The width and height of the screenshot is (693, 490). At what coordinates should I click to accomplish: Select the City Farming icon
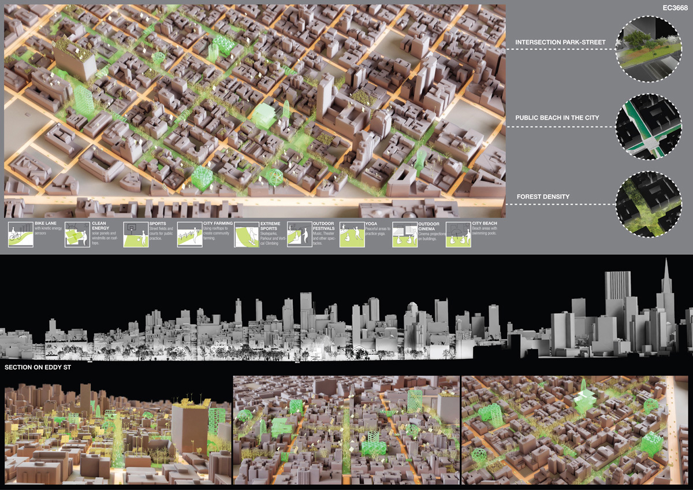pyautogui.click(x=189, y=235)
